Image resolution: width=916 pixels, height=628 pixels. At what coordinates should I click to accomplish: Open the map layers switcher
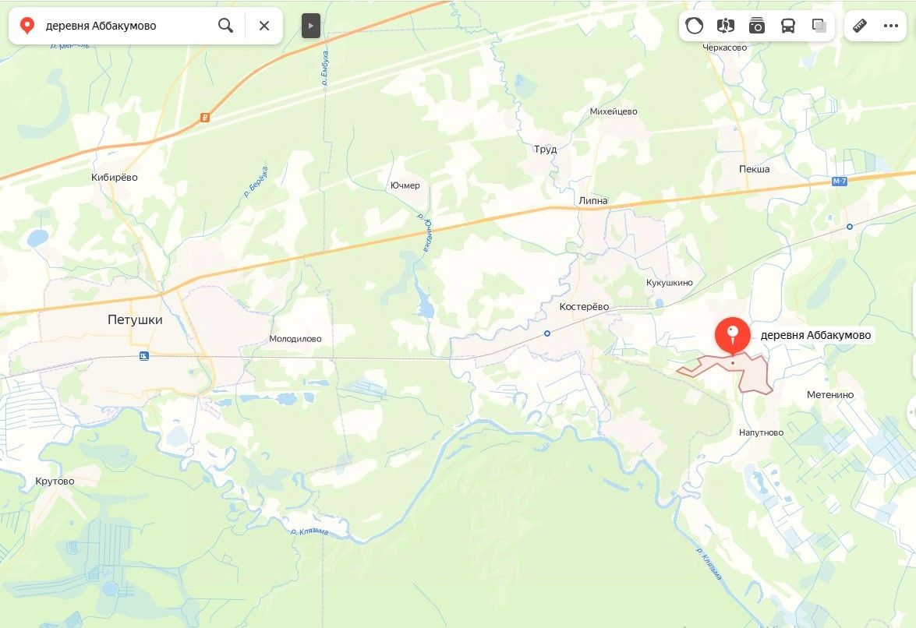[819, 26]
